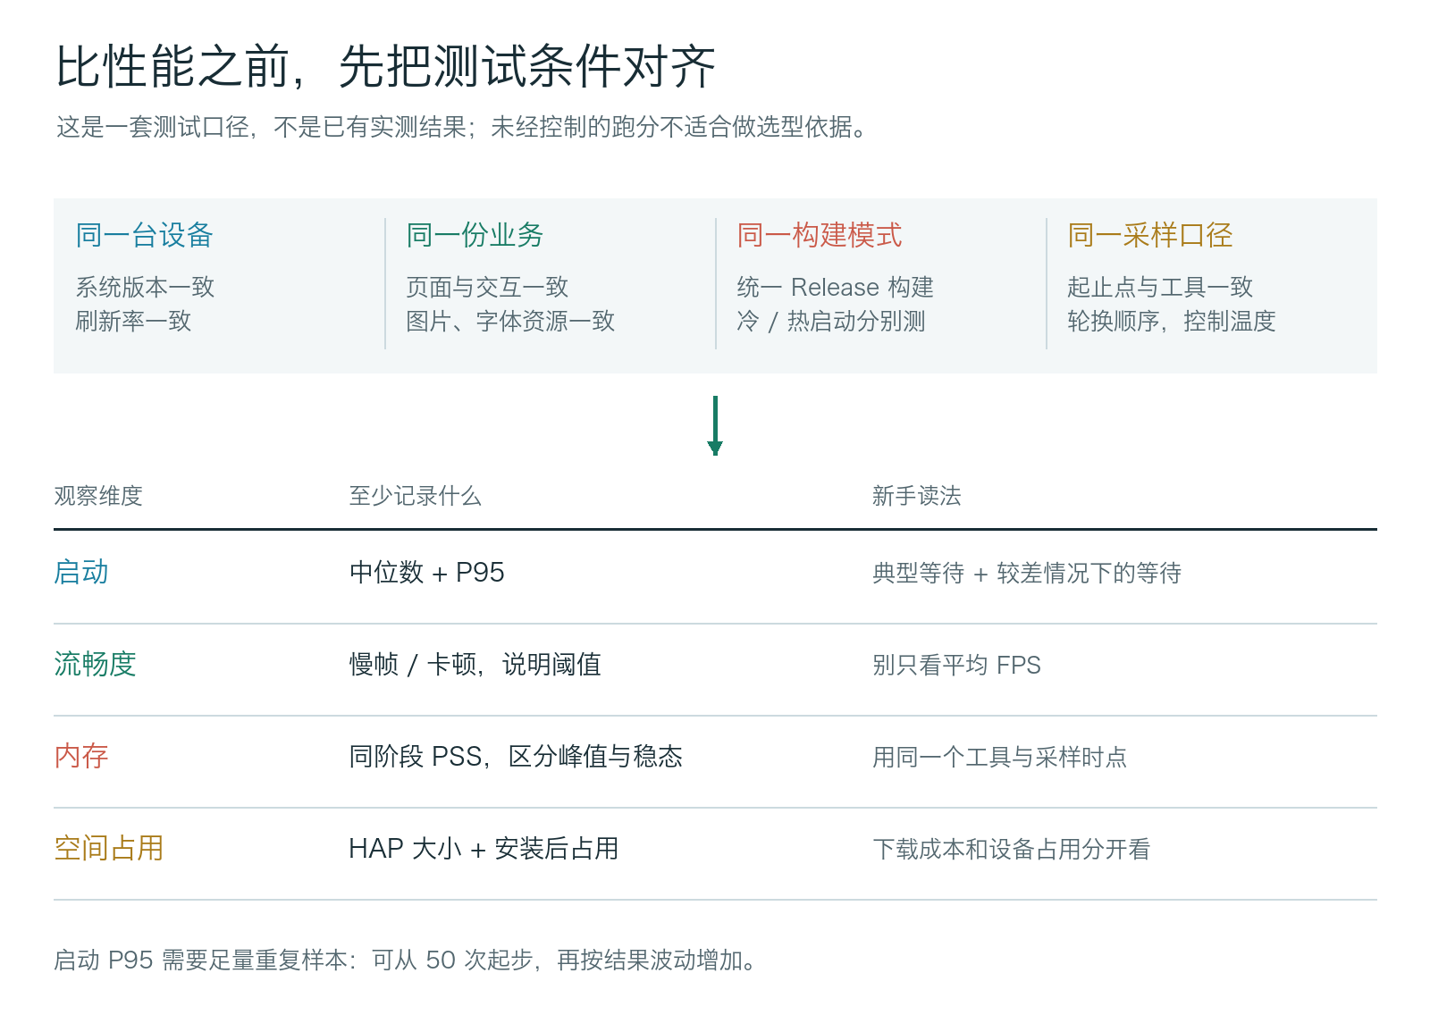The height and width of the screenshot is (1015, 1430).
Task: Click the cell 用同一个工具与采样时点
Action: (999, 757)
